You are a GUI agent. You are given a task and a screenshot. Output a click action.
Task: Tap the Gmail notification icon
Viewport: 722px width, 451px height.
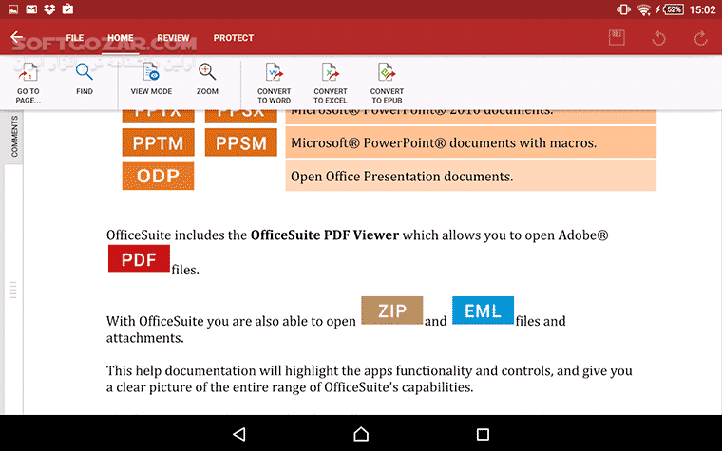31,9
